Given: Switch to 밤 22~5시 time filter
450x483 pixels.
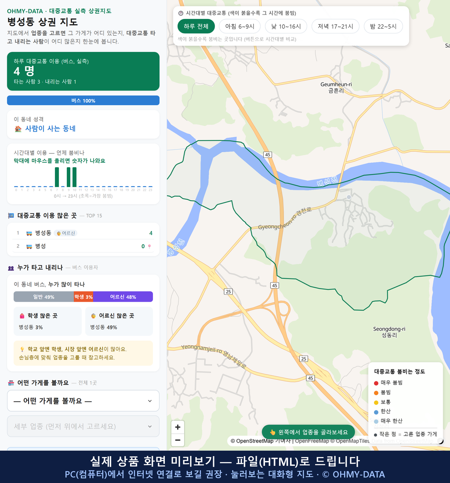Looking at the screenshot, I should click(383, 26).
